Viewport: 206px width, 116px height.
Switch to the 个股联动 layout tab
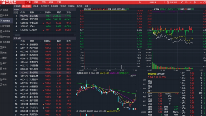[x=63, y=6]
